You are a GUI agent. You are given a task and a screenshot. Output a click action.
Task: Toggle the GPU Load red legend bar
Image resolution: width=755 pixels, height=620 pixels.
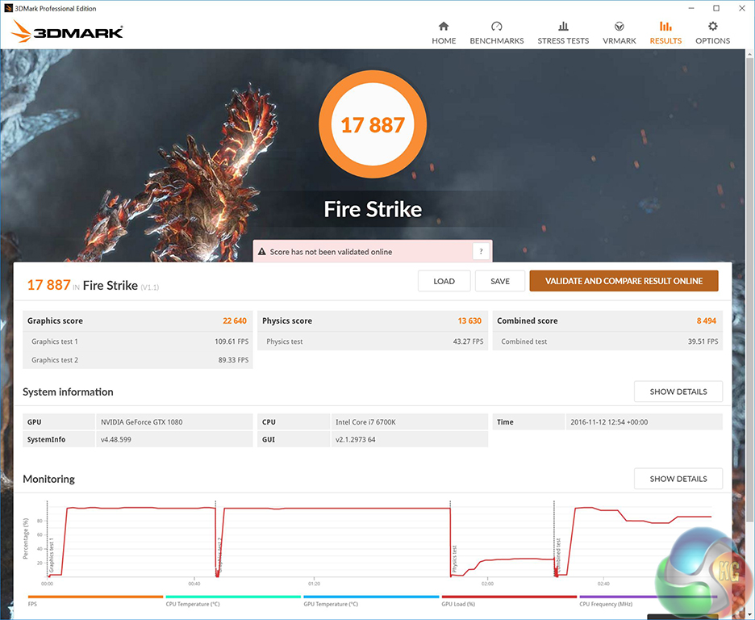click(509, 597)
